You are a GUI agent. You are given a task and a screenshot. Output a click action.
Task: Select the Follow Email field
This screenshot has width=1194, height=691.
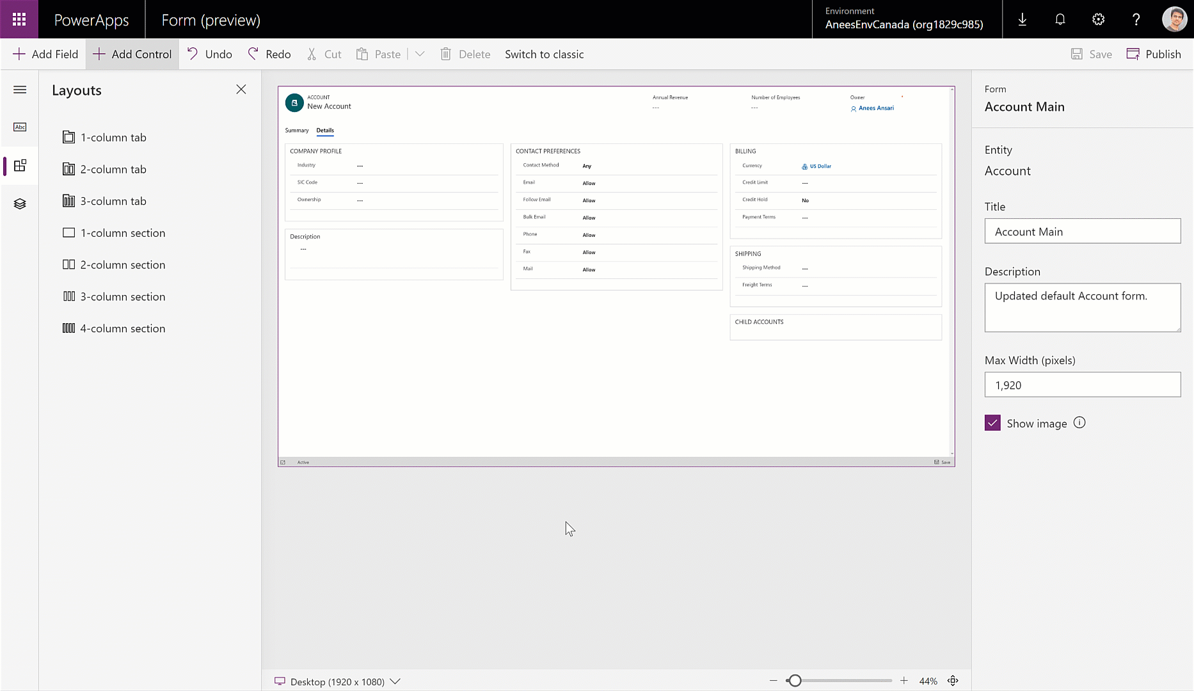coord(616,200)
